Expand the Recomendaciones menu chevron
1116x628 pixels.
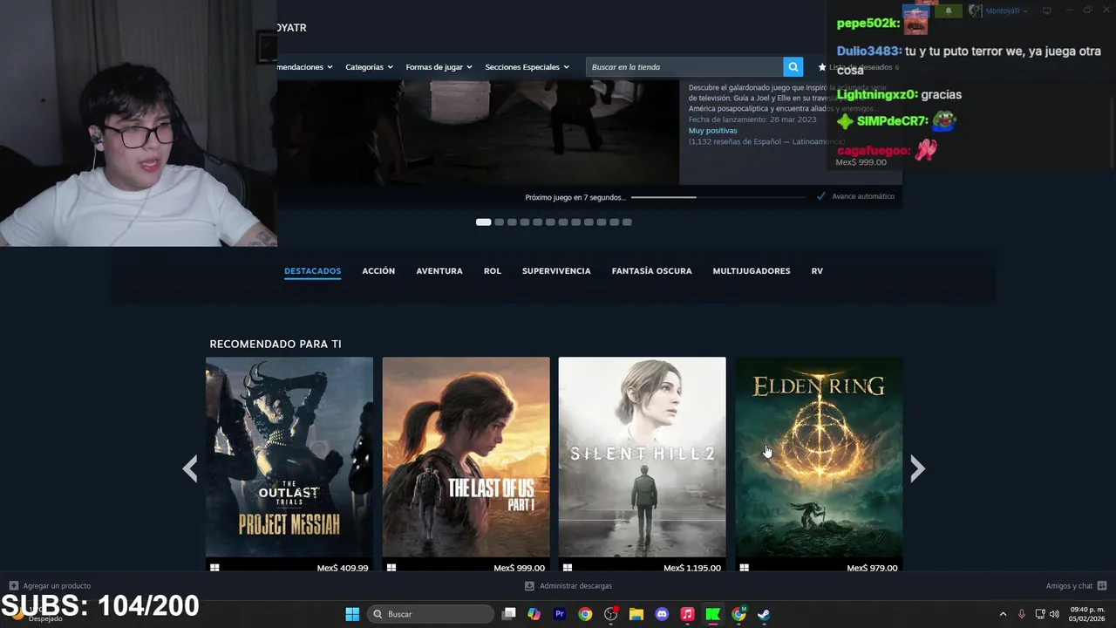point(330,67)
